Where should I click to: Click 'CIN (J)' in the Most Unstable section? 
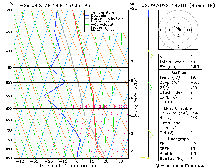(166, 133)
